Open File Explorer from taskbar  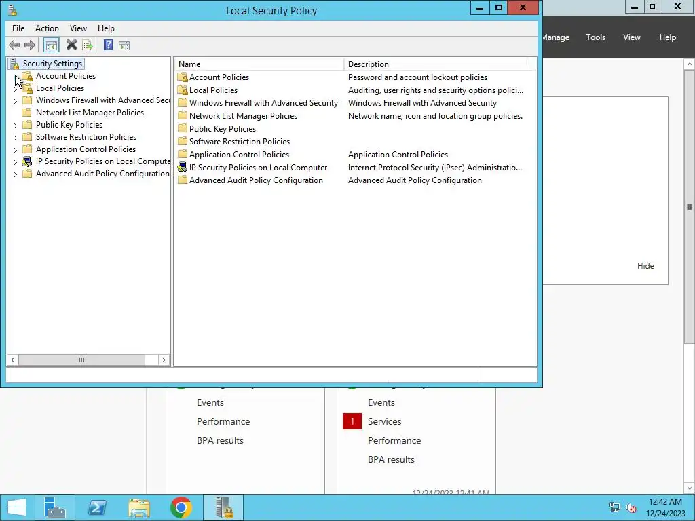coord(138,507)
